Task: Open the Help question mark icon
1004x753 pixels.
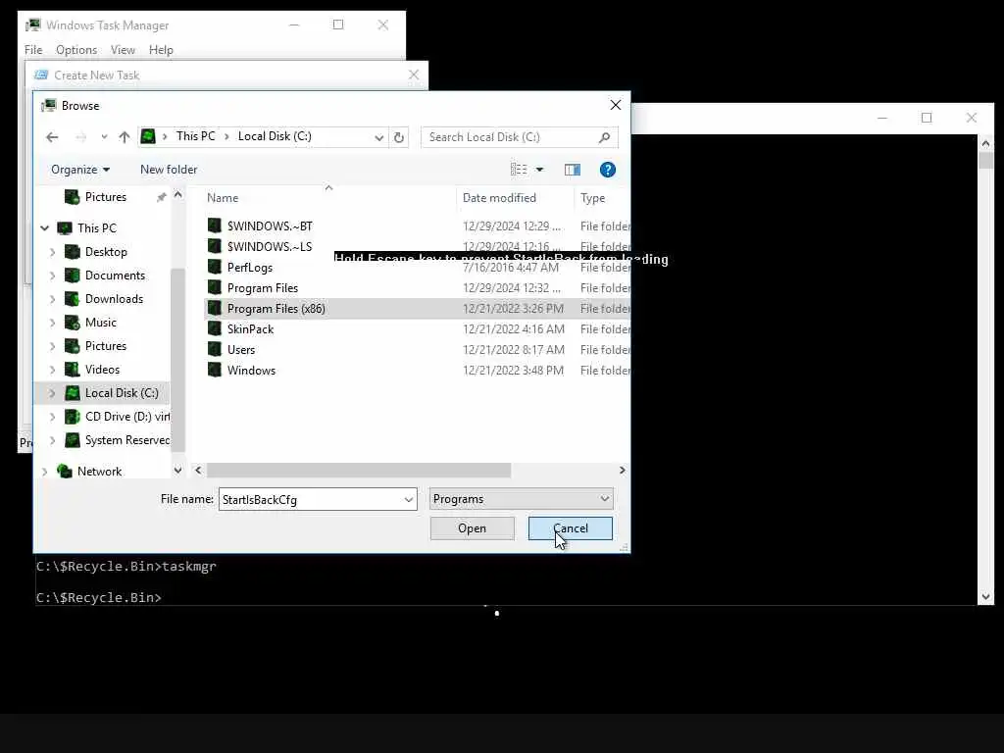Action: 607,170
